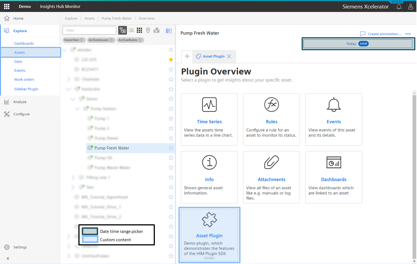Click the Asset Plugin puzzle icon
The width and height of the screenshot is (417, 264).
point(209,220)
